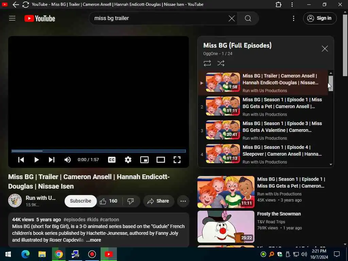Click the Share button
The width and height of the screenshot is (348, 261).
pos(158,201)
